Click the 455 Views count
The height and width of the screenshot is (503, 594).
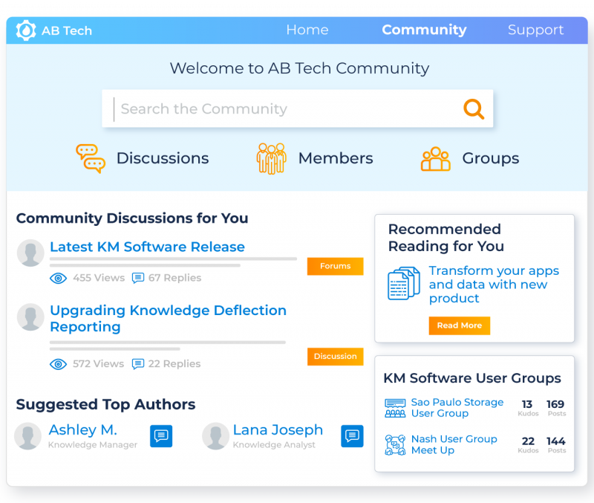pyautogui.click(x=99, y=278)
